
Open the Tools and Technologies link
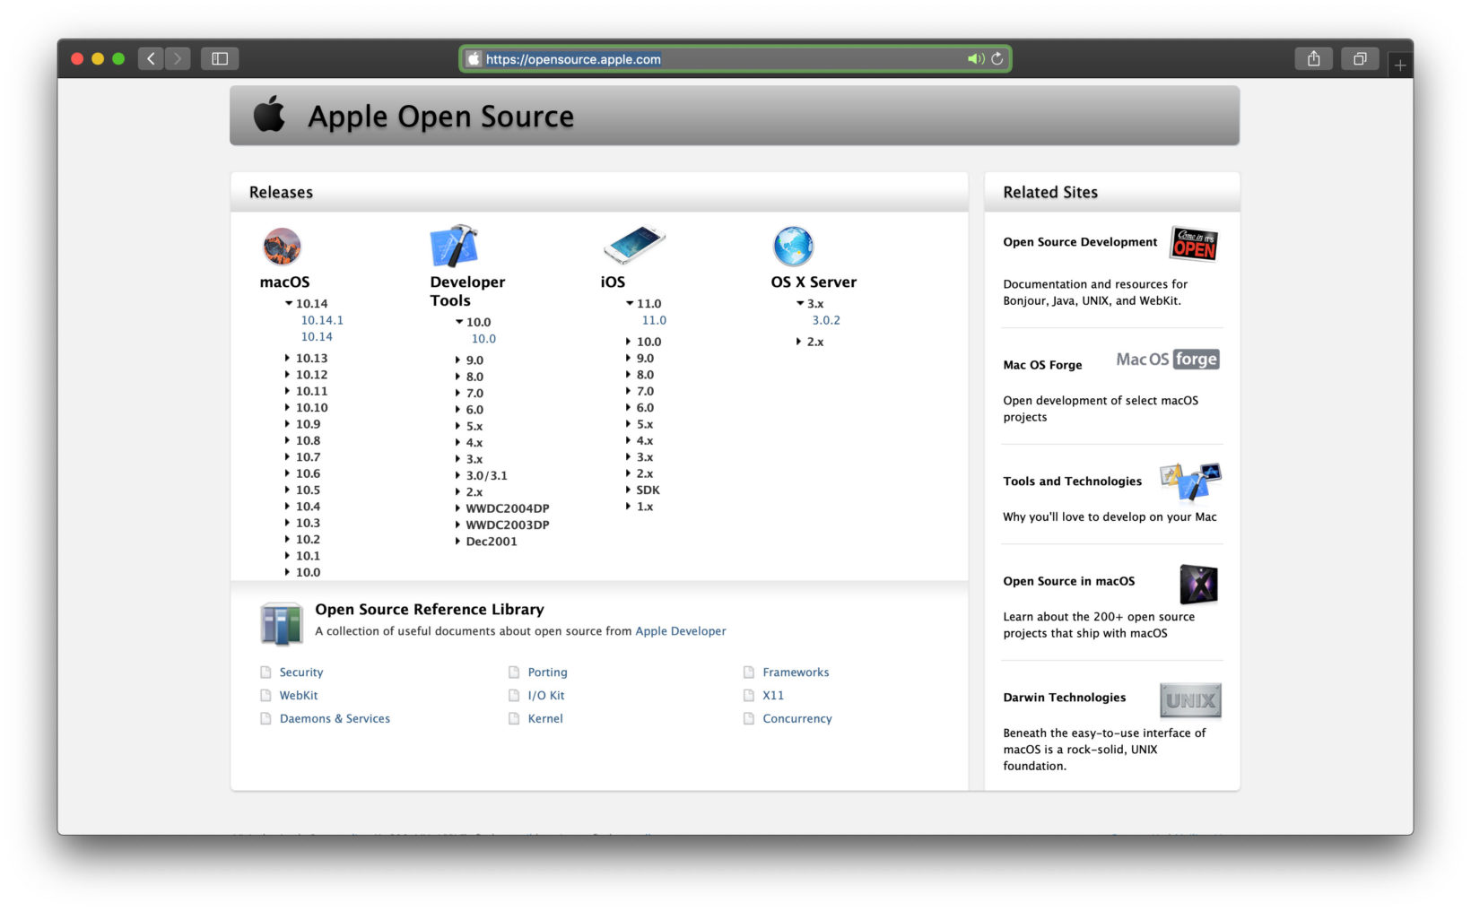(x=1072, y=482)
